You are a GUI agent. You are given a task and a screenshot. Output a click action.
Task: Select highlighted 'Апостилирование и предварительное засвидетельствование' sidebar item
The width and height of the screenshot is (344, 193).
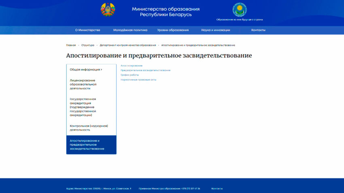[91, 145]
